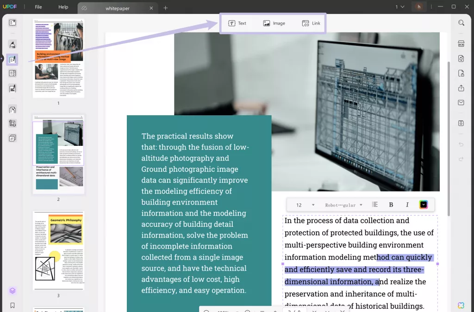Click the vertical scrollbar of the document

click(449, 138)
